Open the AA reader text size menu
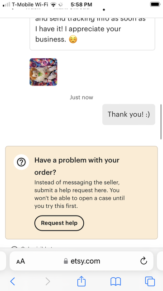 (20, 261)
